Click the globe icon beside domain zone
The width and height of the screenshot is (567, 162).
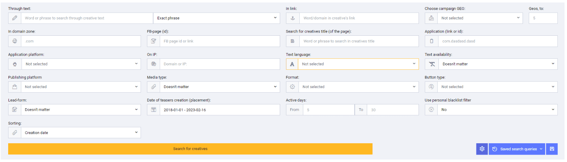(x=15, y=41)
